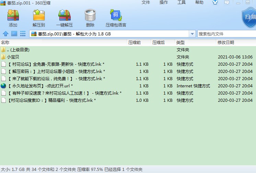Image resolution: width=256 pixels, height=173 pixels.
Task: Open the 工具 (Tools) menu
Action: click(182, 2)
